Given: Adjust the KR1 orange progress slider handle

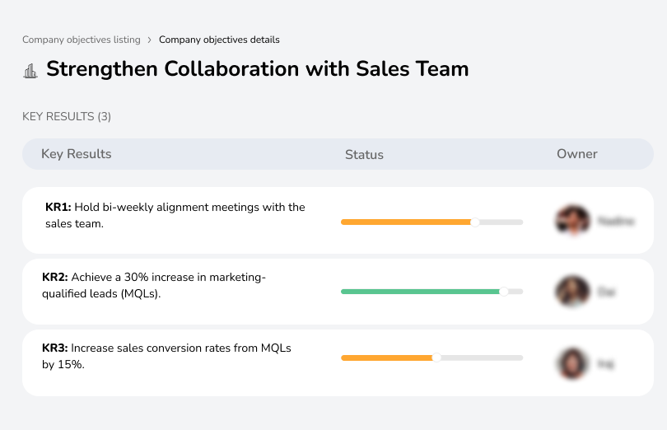Looking at the screenshot, I should (x=475, y=222).
